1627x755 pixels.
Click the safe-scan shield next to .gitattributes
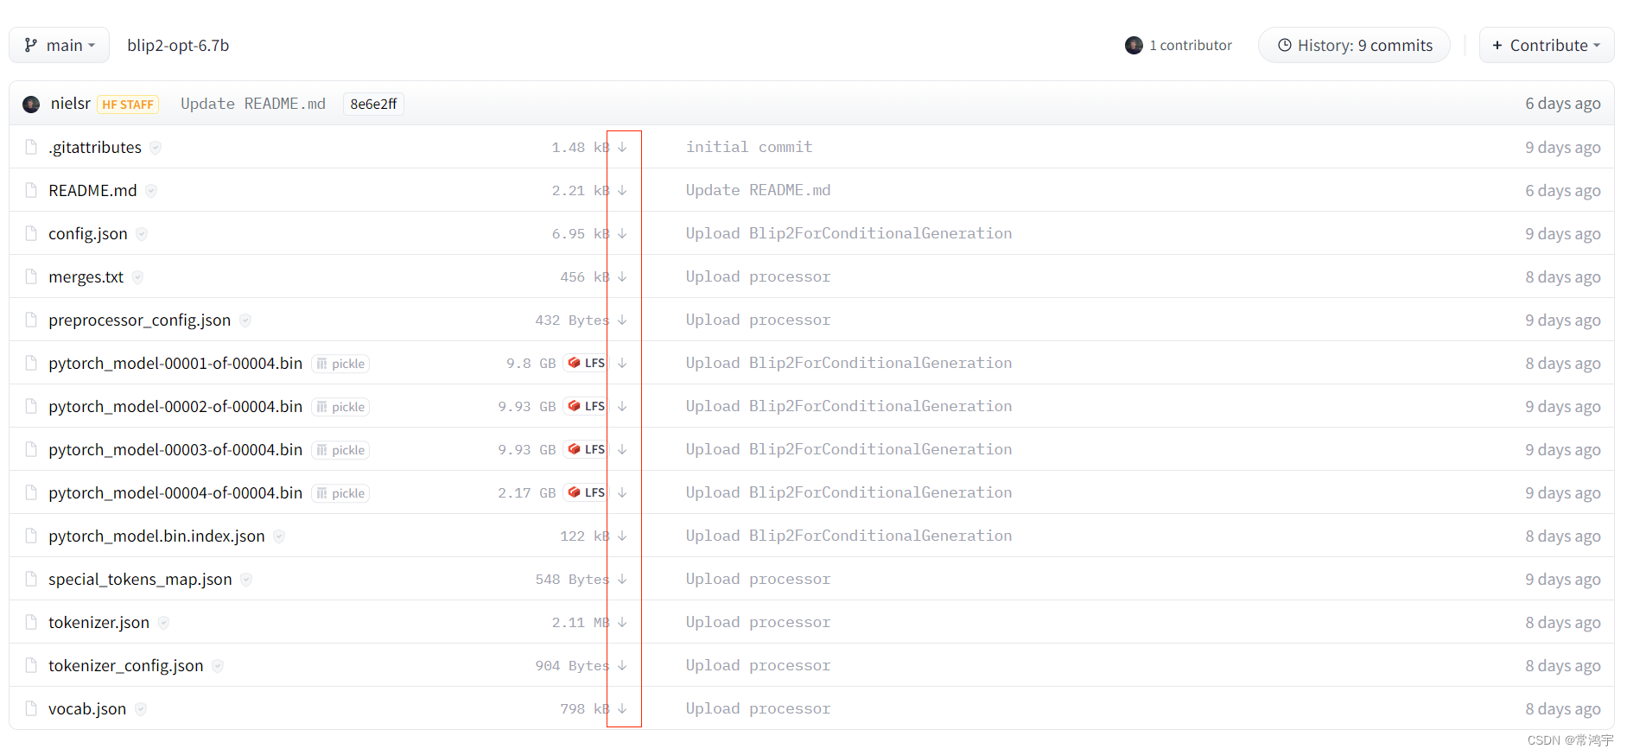coord(156,148)
